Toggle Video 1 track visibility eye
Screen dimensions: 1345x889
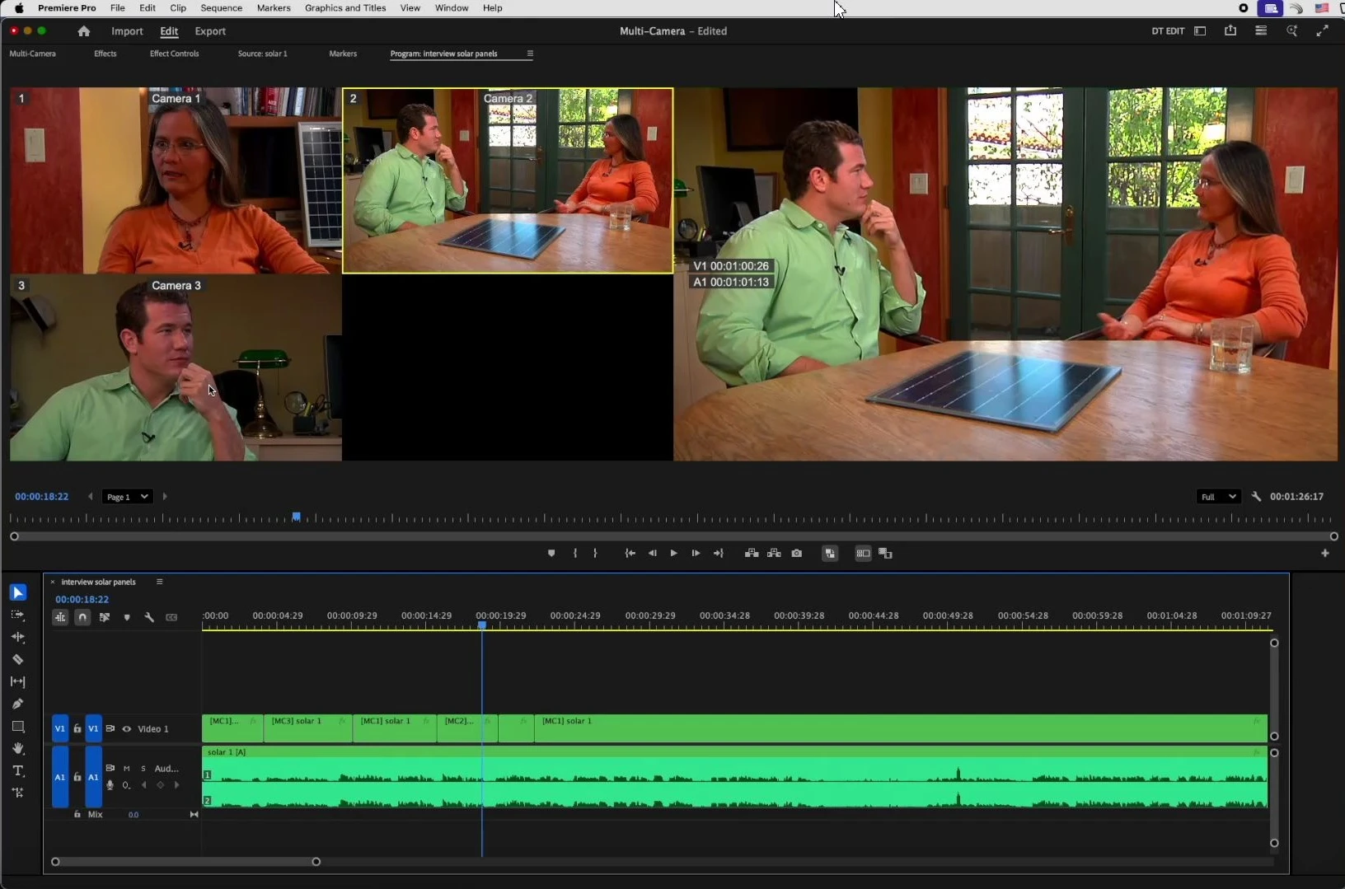[x=127, y=729]
